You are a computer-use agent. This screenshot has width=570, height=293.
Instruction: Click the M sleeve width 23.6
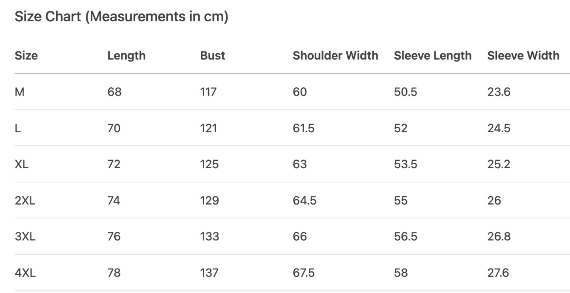tap(499, 92)
